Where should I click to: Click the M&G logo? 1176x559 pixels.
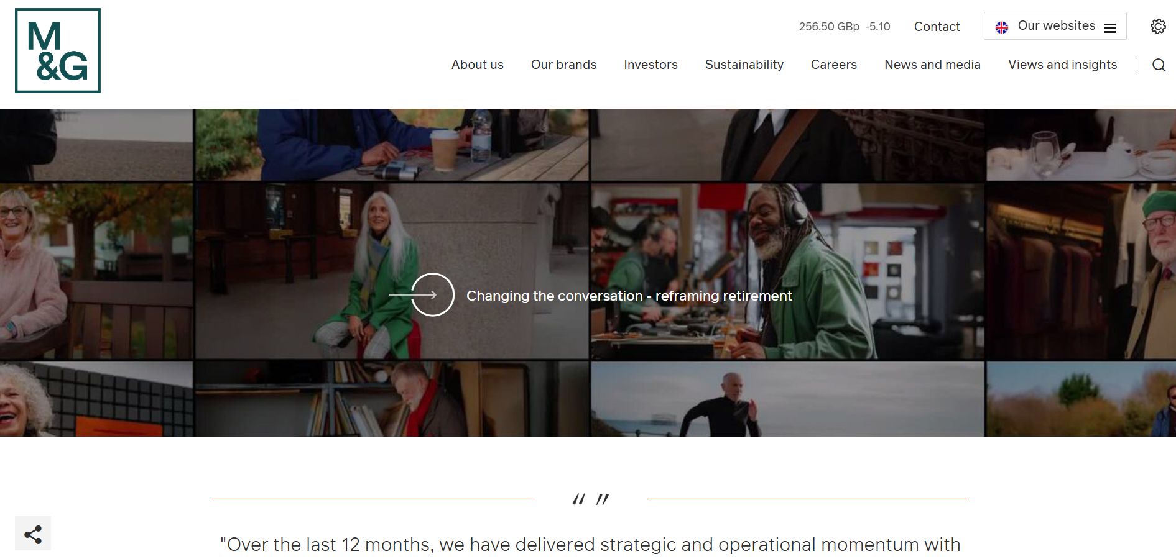[58, 51]
